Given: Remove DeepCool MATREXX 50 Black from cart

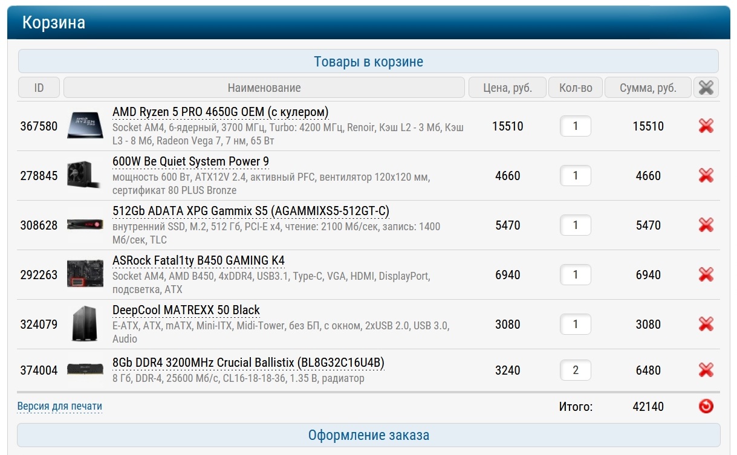Looking at the screenshot, I should [x=706, y=324].
